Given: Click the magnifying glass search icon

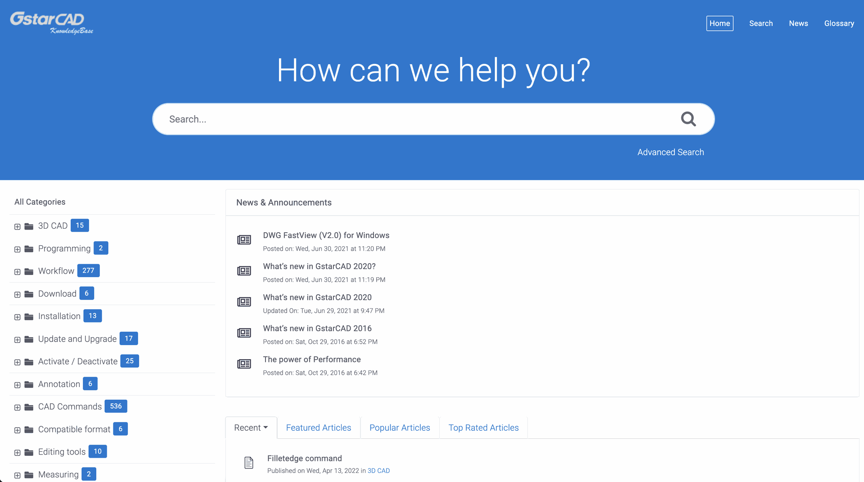Looking at the screenshot, I should [x=688, y=119].
